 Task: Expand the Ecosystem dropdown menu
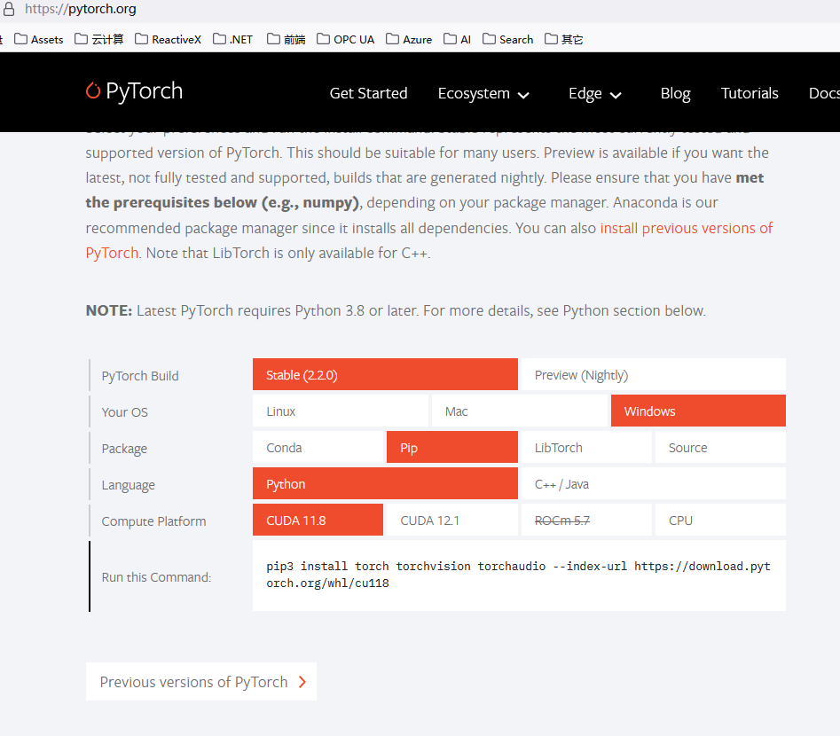(483, 94)
